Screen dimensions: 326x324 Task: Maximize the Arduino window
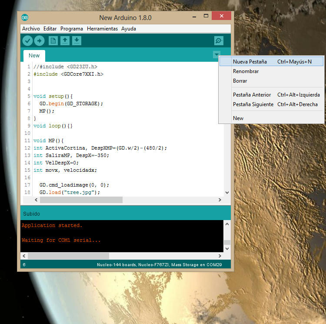click(206, 16)
